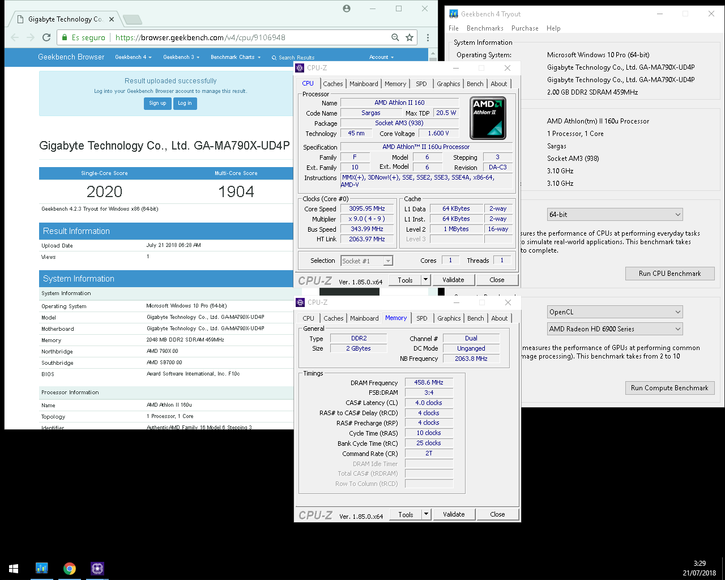Open Geekbench from the taskbar
The image size is (725, 580).
pos(41,569)
